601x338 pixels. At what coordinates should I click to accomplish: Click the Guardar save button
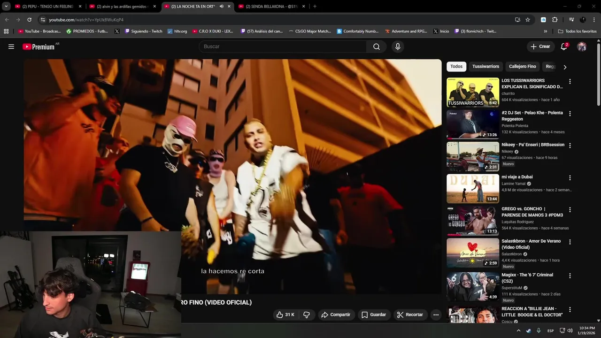point(374,315)
